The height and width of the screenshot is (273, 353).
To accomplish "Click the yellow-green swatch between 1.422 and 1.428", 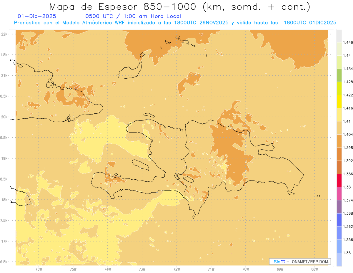I will [339, 88].
